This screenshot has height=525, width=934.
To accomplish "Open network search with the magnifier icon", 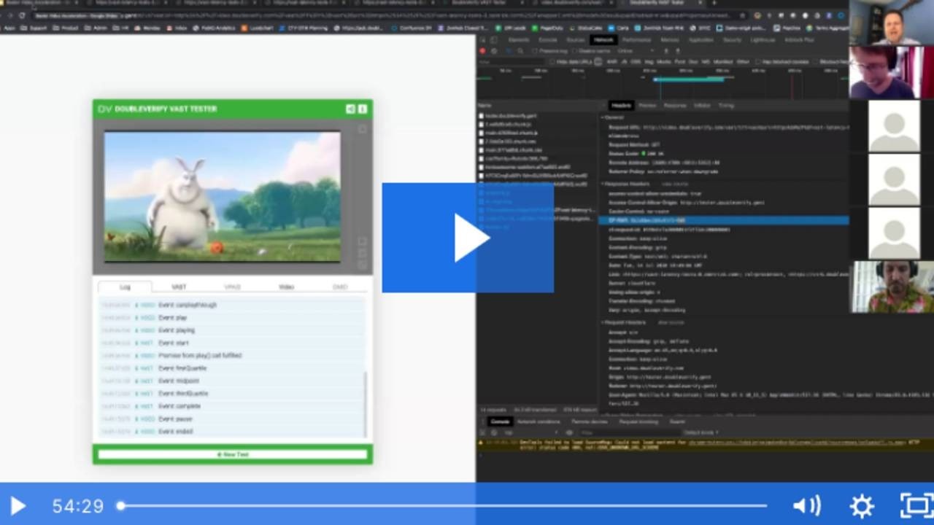I will click(x=520, y=51).
